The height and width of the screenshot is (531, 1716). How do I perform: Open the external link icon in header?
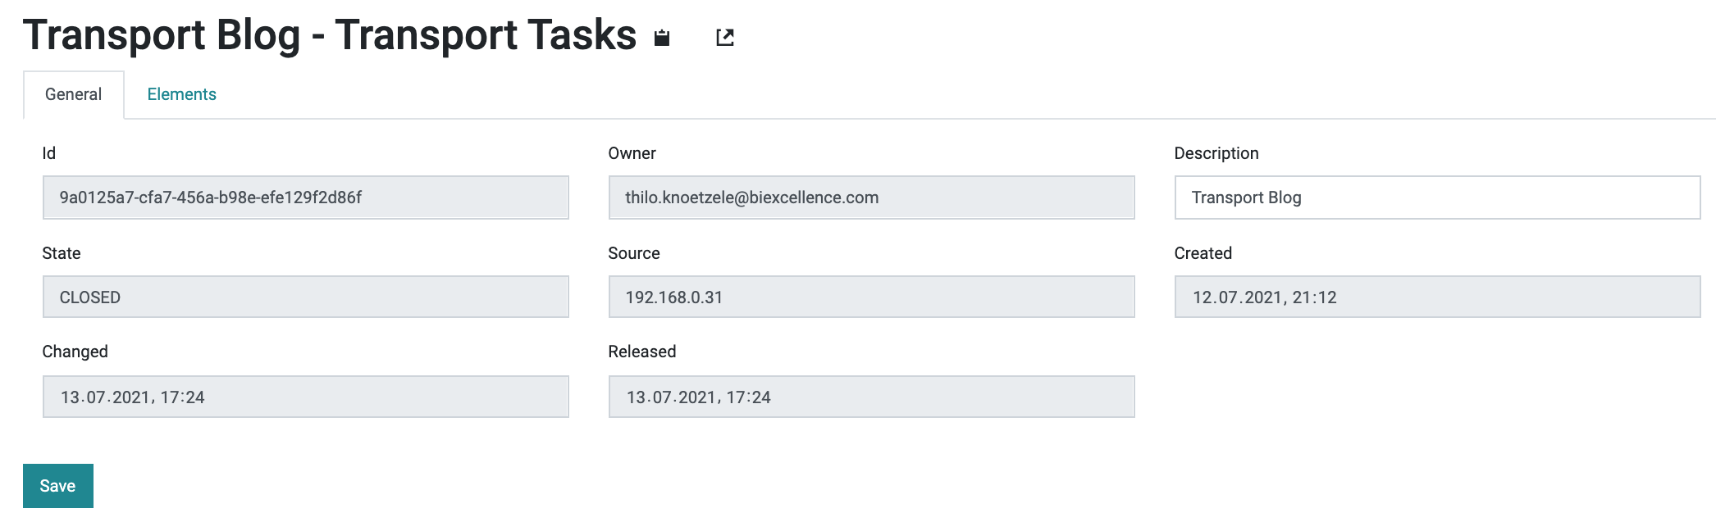click(x=725, y=38)
